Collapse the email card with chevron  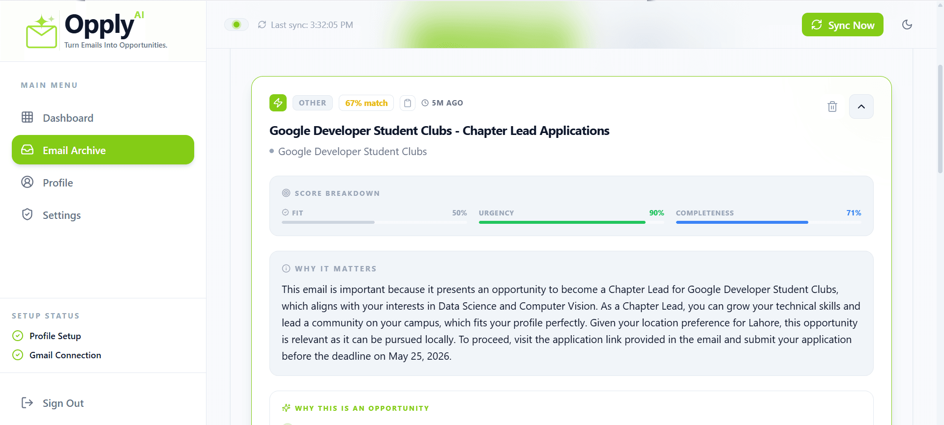861,106
